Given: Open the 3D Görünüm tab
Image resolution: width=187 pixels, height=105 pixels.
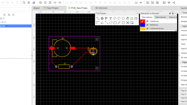Looking at the screenshot, I should tap(101, 8).
